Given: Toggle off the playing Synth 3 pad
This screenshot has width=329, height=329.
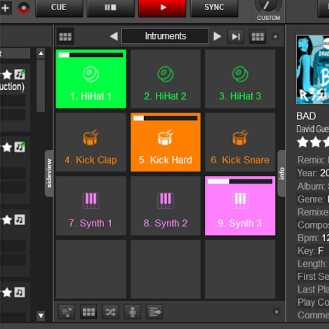Looking at the screenshot, I should coord(240,206).
